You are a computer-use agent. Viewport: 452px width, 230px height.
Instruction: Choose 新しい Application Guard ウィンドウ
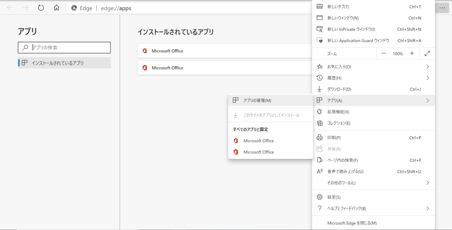coord(374,40)
